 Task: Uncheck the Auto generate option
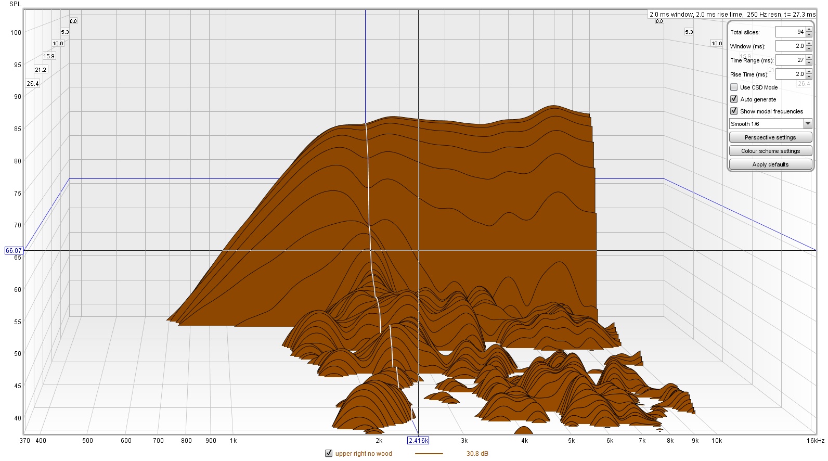pyautogui.click(x=734, y=99)
